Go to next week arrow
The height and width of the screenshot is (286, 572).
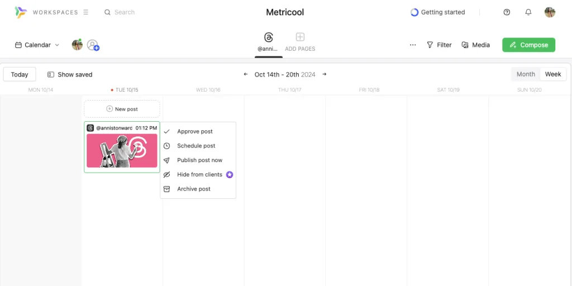tap(325, 74)
